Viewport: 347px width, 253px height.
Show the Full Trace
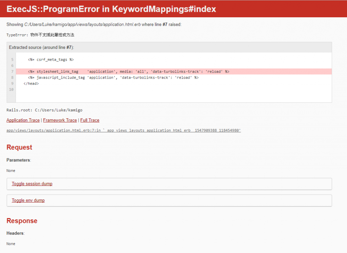pos(89,120)
